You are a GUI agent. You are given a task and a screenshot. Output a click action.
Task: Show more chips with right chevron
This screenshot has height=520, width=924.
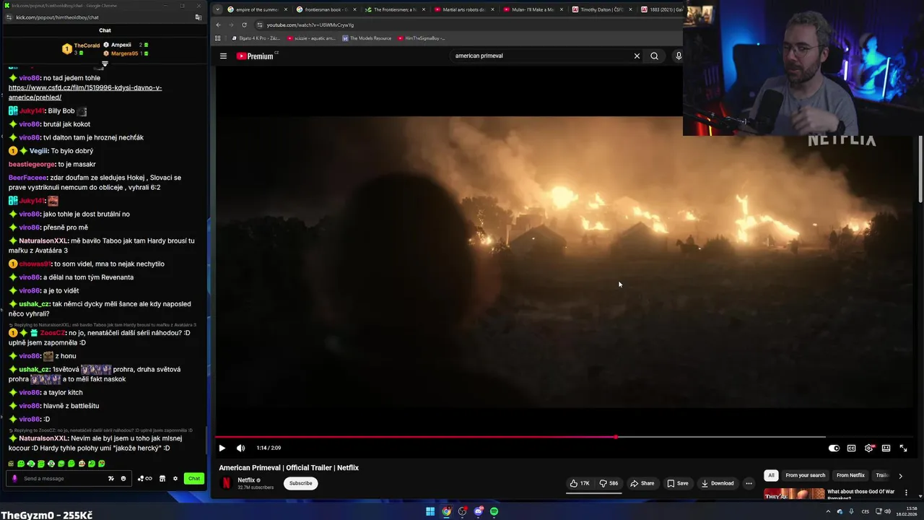click(900, 475)
